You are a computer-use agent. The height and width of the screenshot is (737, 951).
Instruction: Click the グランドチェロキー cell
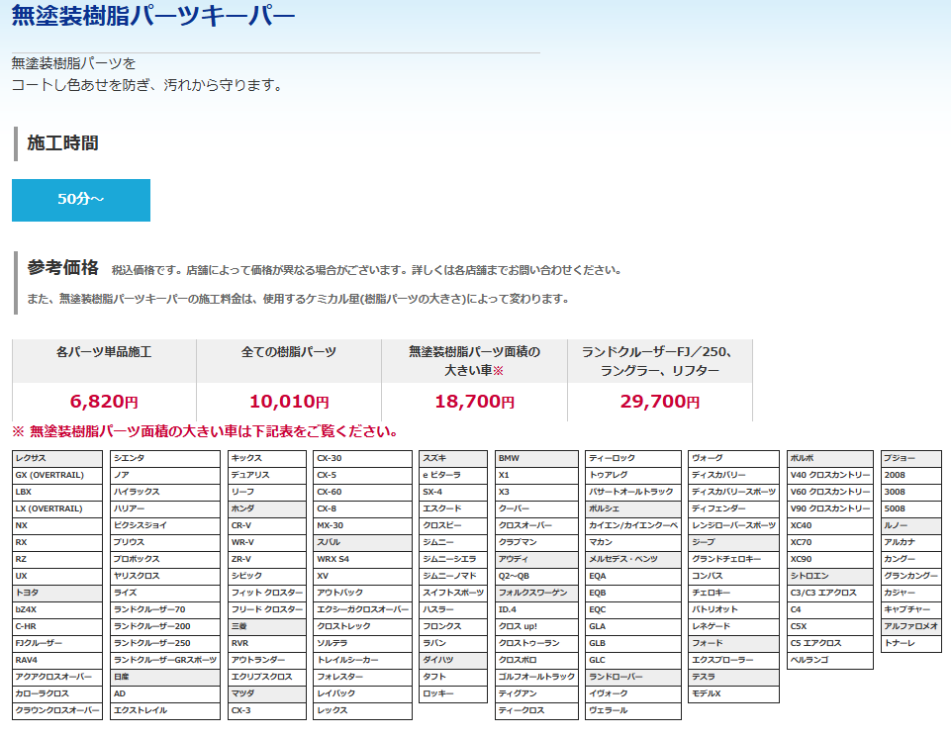[734, 559]
